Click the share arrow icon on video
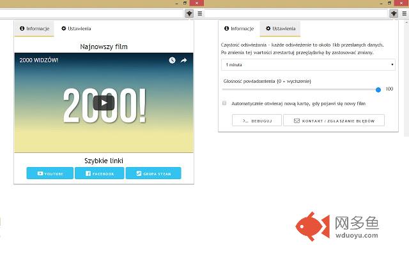The image size is (409, 255). click(183, 61)
